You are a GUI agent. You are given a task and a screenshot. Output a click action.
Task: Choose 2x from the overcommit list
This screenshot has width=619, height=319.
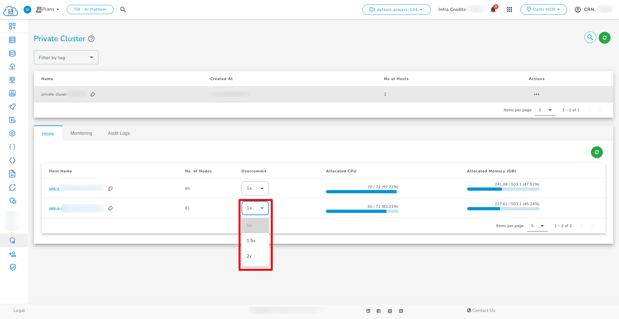tap(249, 256)
